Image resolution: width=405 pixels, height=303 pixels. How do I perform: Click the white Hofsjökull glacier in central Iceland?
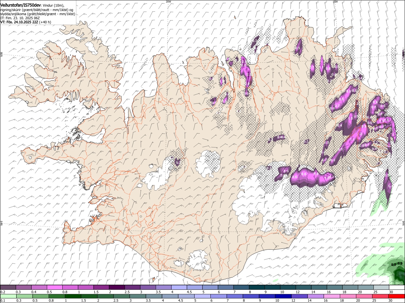tap(208, 163)
